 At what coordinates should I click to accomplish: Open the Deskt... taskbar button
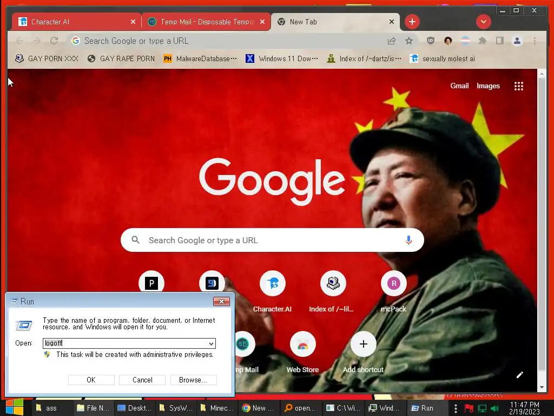pos(135,408)
